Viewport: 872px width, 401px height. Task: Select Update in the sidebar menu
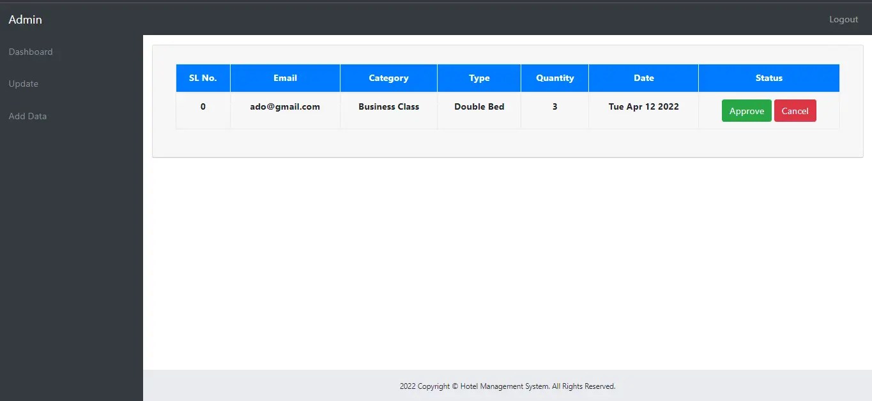pyautogui.click(x=24, y=84)
